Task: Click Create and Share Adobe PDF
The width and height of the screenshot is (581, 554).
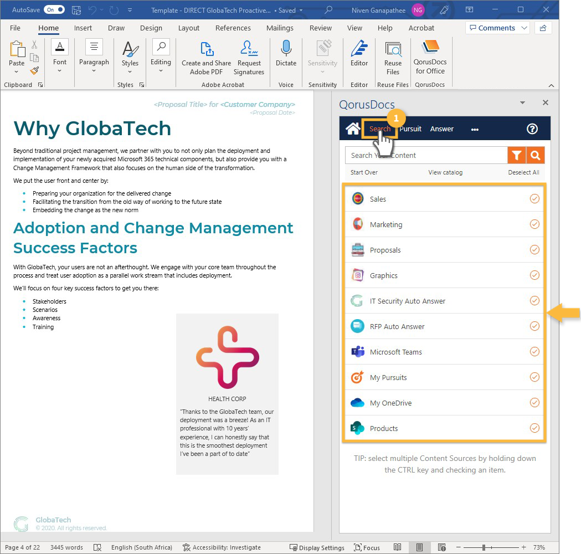Action: 207,58
